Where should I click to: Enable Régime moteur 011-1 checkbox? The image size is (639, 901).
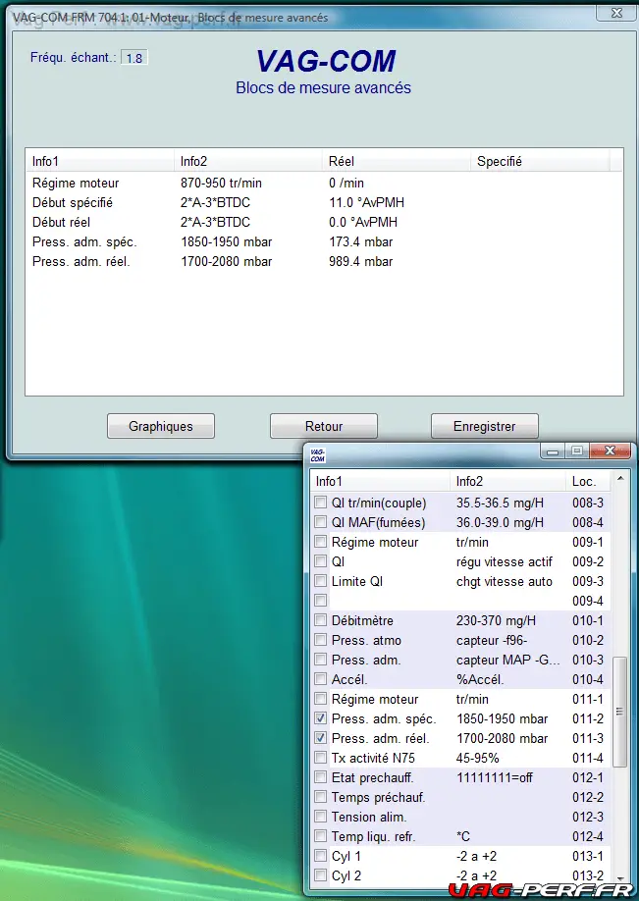tap(321, 700)
